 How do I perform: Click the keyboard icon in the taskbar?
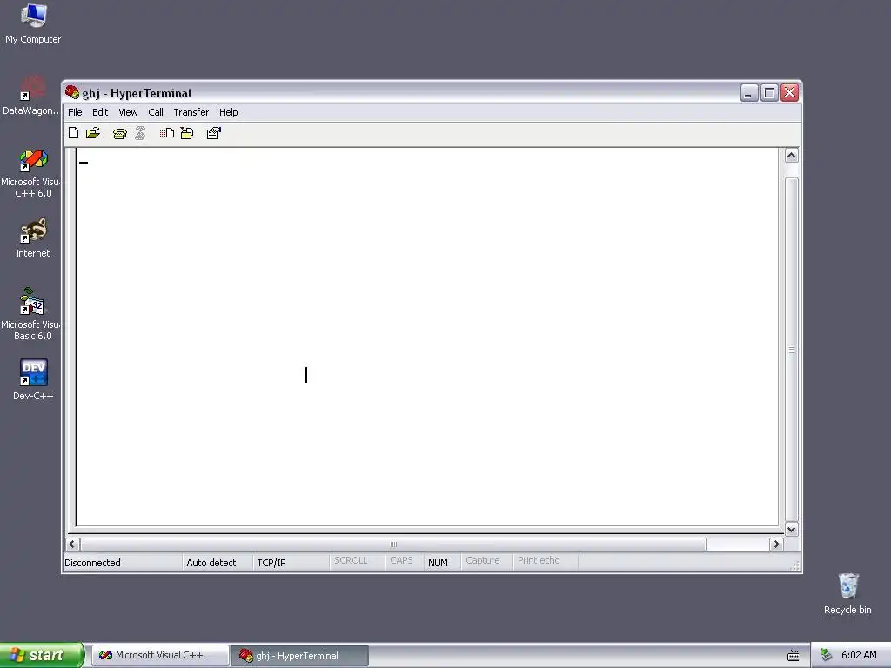pos(794,656)
